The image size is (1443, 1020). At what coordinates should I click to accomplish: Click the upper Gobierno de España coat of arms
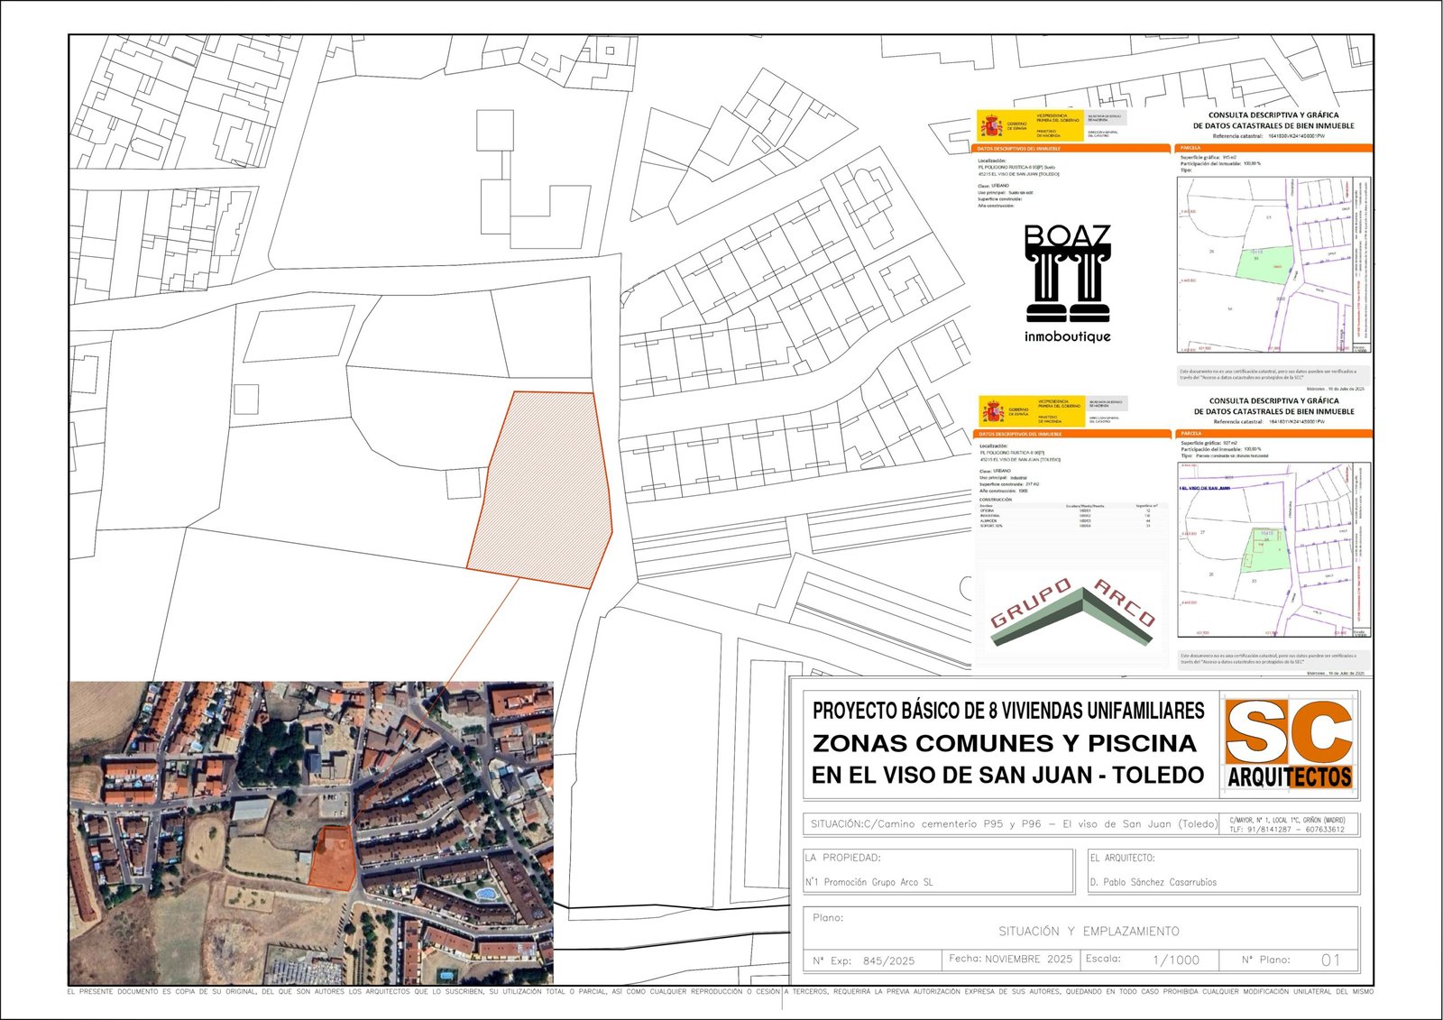(x=992, y=125)
